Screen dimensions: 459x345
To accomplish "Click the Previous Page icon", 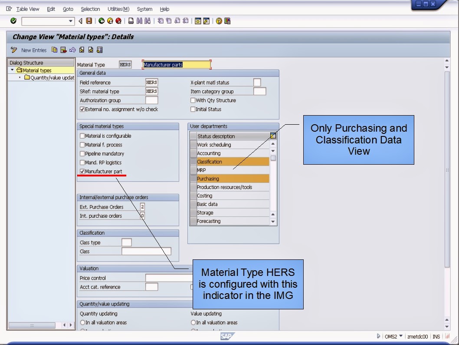I will tap(169, 21).
